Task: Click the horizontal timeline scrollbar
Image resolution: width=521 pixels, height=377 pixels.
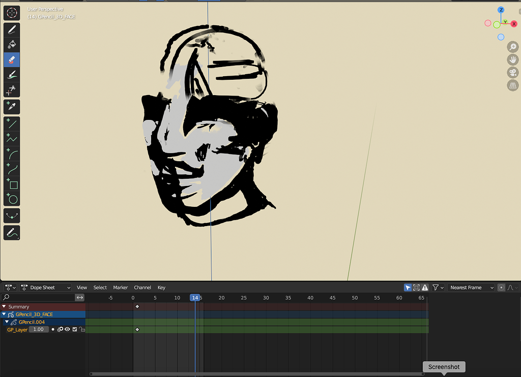Action: 257,374
